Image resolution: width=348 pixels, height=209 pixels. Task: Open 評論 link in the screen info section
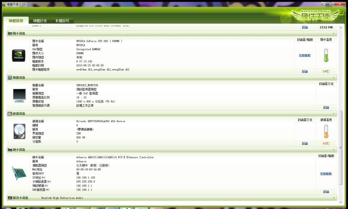click(x=326, y=107)
